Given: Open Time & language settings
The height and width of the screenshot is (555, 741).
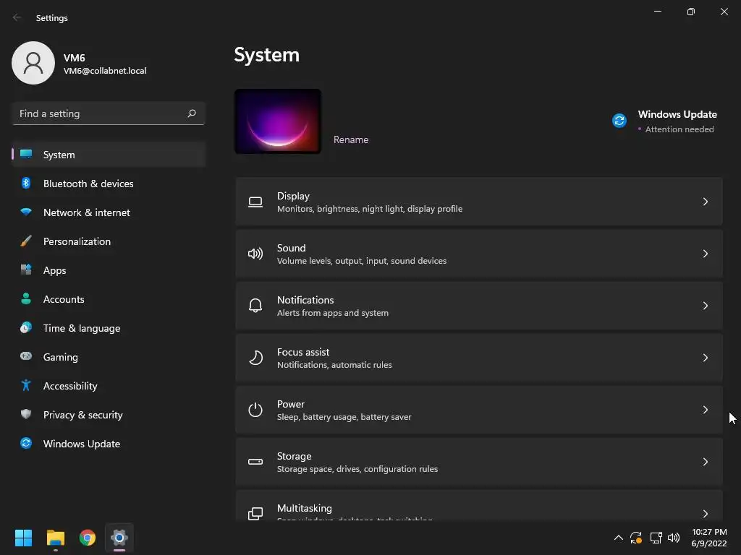Looking at the screenshot, I should (x=109, y=327).
